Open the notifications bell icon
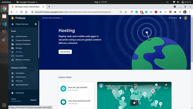Viewport: 193px width, 109px height. point(180,18)
